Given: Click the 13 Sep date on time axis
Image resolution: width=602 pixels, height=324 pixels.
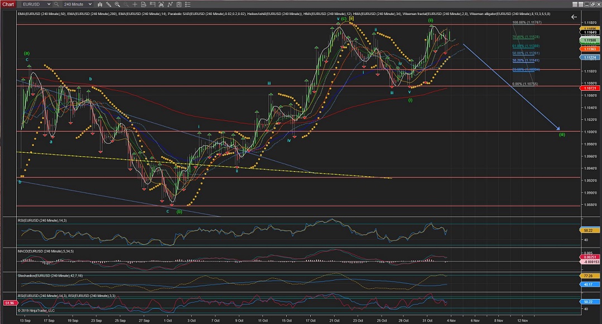Looking at the screenshot, I should coord(25,320).
